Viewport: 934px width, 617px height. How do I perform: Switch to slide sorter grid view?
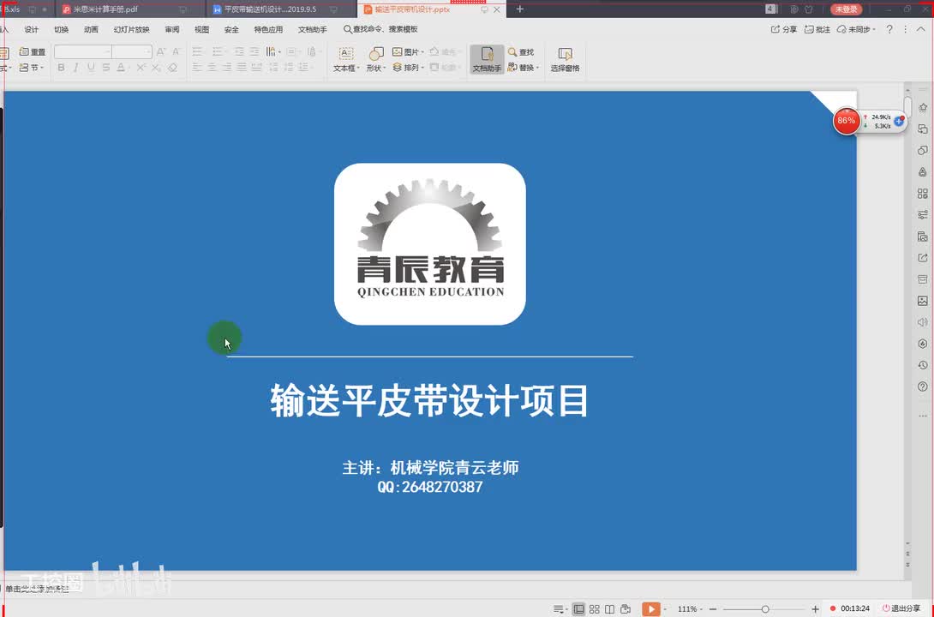pyautogui.click(x=595, y=609)
